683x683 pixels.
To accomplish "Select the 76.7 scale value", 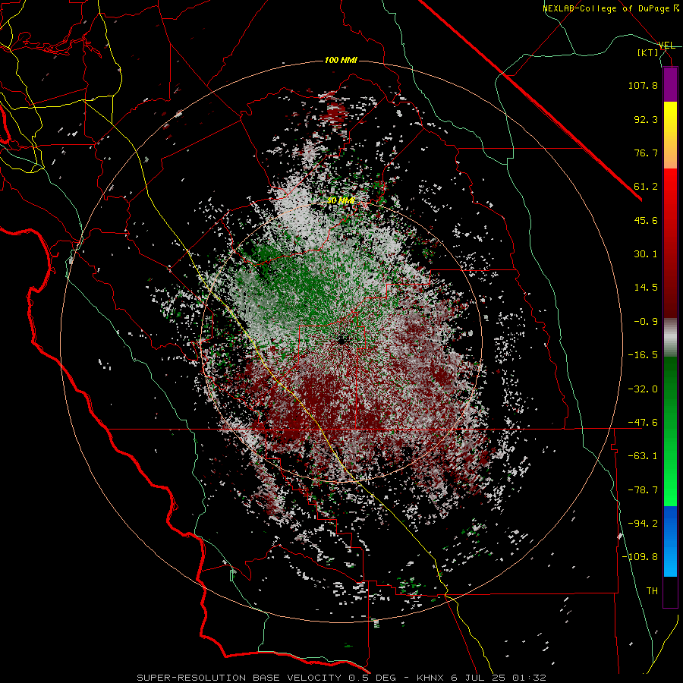I will click(x=646, y=153).
